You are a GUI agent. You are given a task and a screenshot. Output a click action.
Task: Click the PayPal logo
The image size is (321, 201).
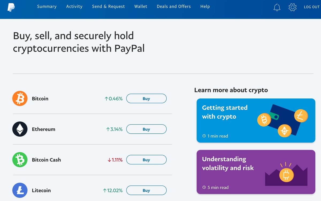click(11, 7)
